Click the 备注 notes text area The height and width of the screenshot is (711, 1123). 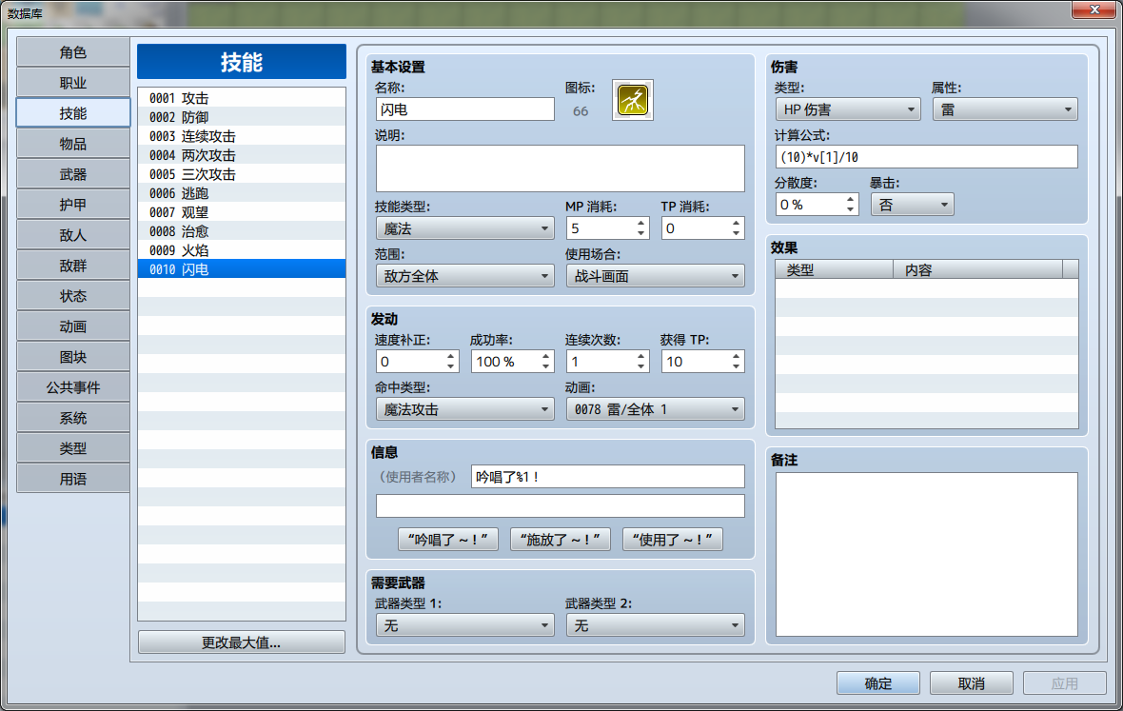point(927,554)
